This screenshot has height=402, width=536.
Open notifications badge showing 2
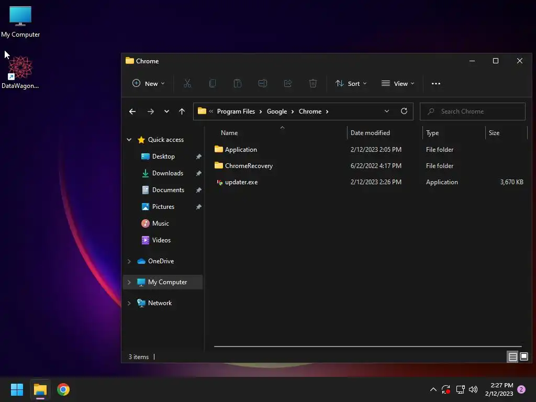click(521, 389)
